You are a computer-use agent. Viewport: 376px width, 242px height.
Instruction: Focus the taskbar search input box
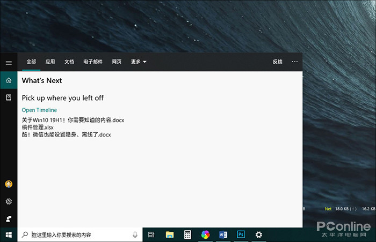[80, 235]
